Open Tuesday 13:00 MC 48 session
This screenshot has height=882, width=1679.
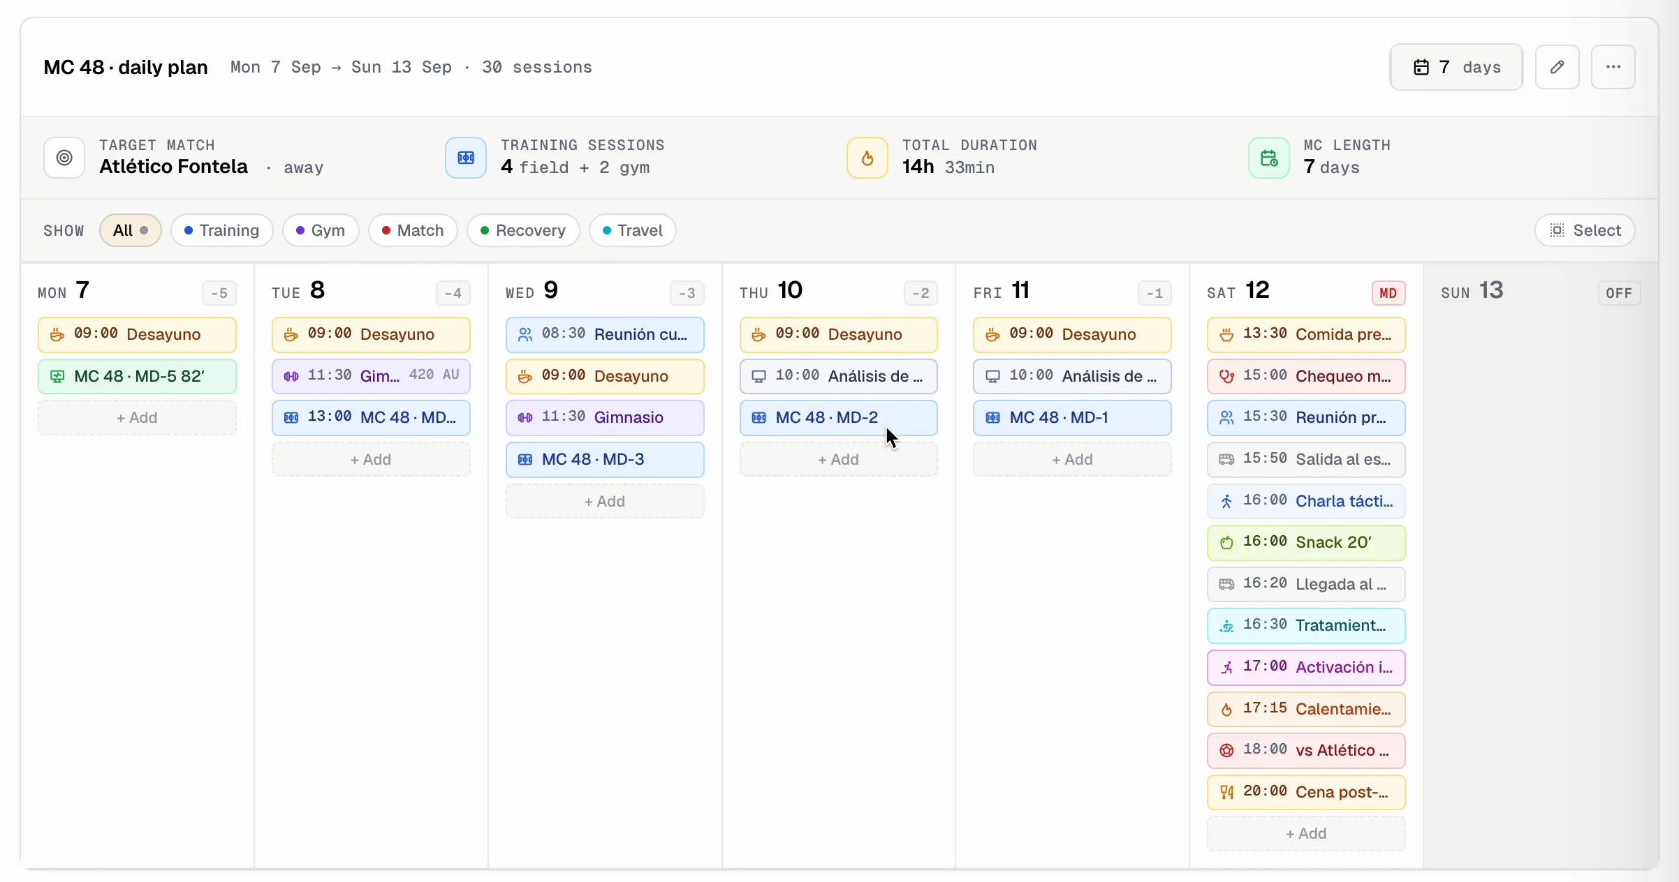(x=371, y=417)
